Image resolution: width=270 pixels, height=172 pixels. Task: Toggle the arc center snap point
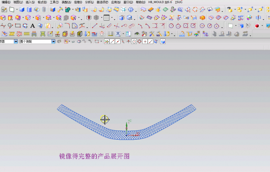[x=134, y=42]
